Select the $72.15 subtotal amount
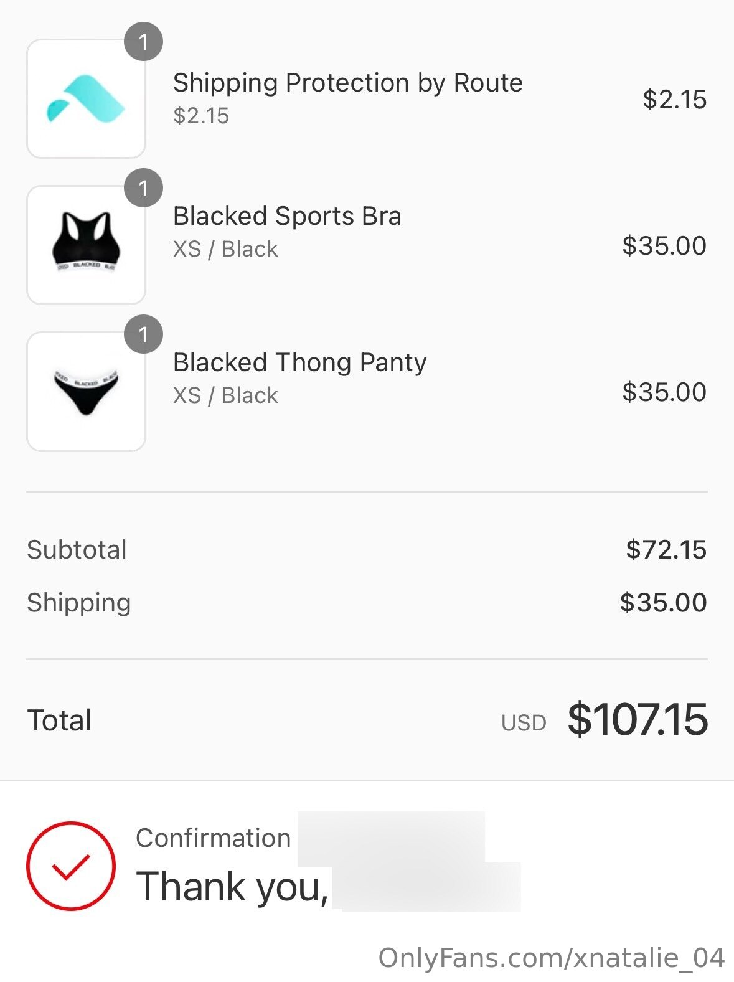Viewport: 734px width, 982px height. (666, 550)
